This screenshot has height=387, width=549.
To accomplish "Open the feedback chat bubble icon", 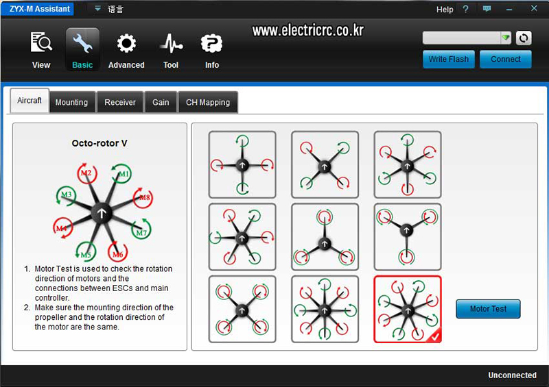I will [x=487, y=9].
